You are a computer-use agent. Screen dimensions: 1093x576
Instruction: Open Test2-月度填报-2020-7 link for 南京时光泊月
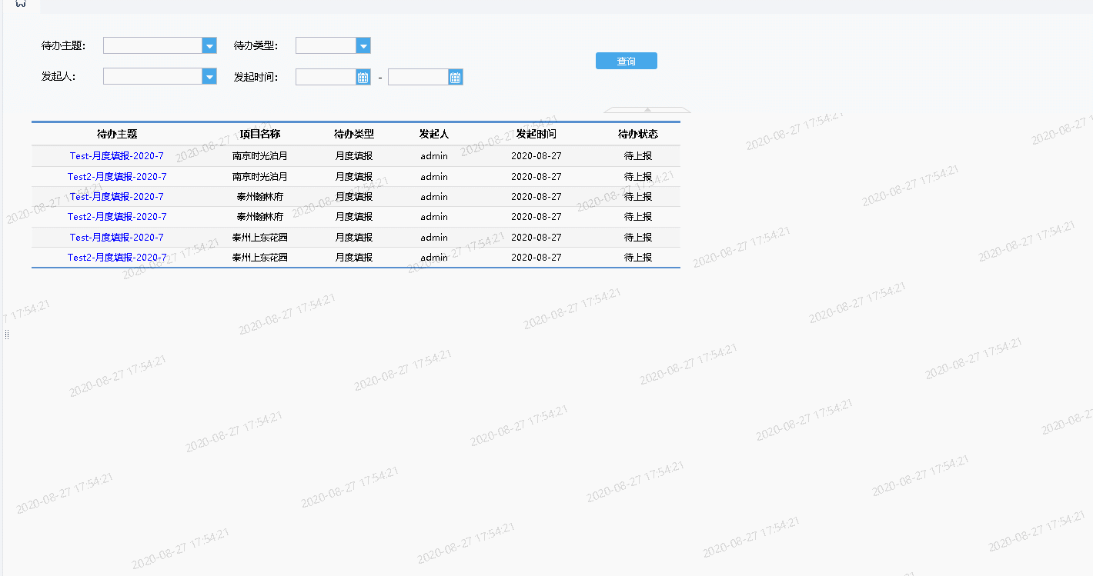[117, 177]
